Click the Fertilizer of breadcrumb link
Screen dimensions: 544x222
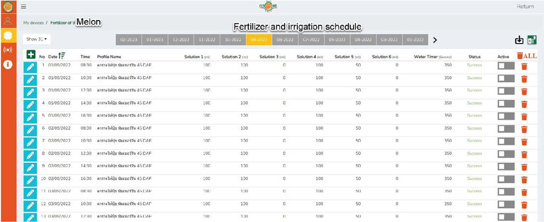[x=63, y=22]
